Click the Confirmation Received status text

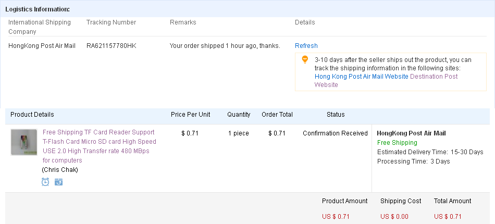point(335,133)
